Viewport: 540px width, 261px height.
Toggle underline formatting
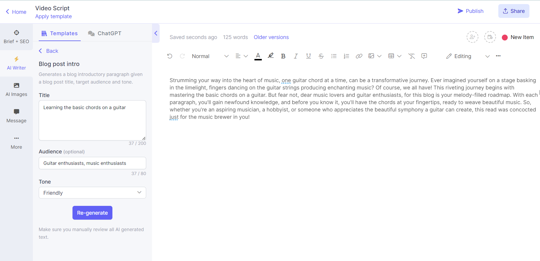tap(308, 56)
